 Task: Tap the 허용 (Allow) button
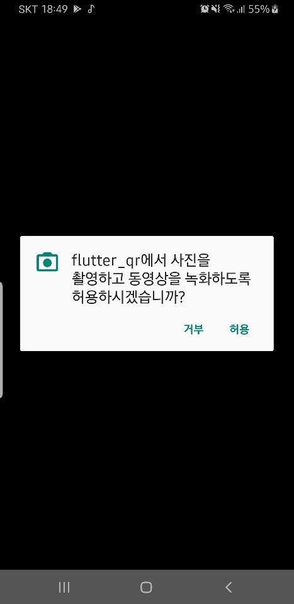[x=239, y=329]
